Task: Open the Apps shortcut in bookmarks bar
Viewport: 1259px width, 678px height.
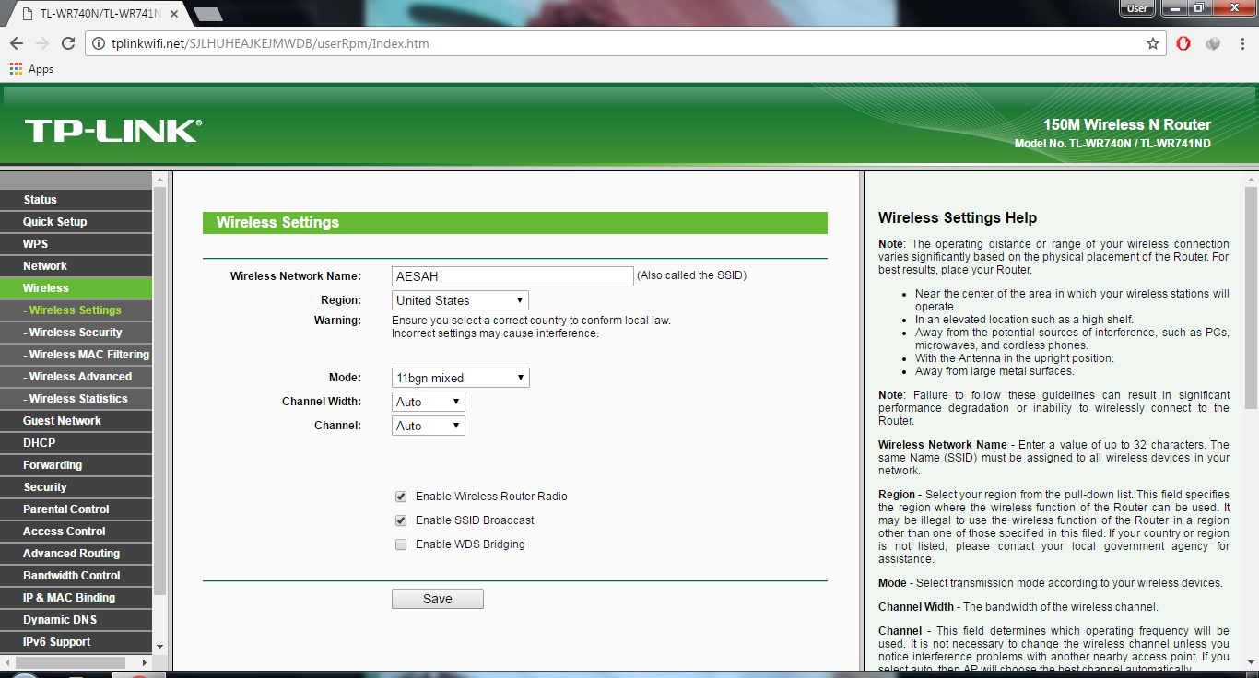Action: [31, 69]
